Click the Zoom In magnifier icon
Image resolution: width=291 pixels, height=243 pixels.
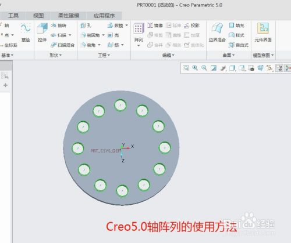[195, 68]
